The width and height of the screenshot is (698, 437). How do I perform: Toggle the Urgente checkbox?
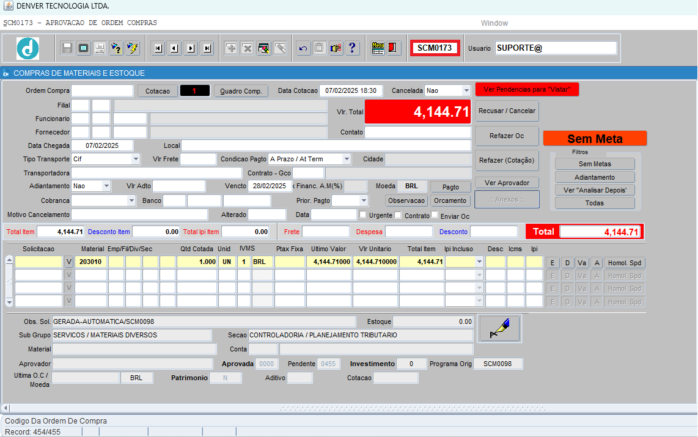point(363,215)
